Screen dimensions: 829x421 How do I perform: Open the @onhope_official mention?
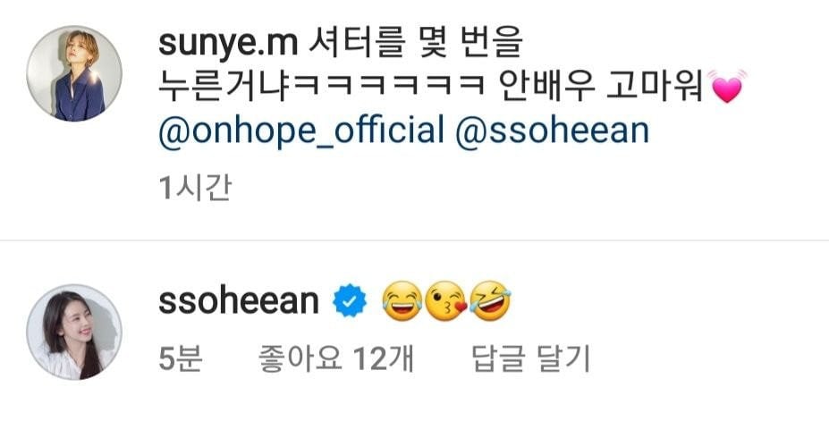coord(301,131)
